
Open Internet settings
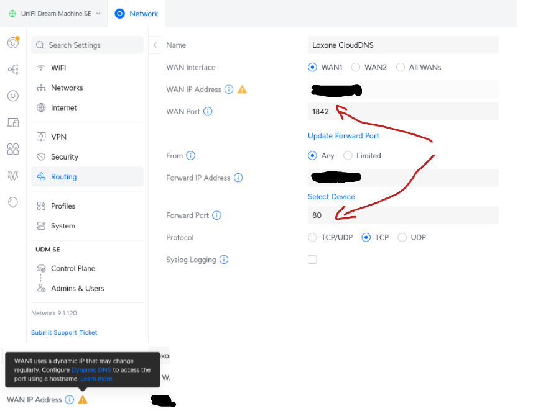coord(87,107)
